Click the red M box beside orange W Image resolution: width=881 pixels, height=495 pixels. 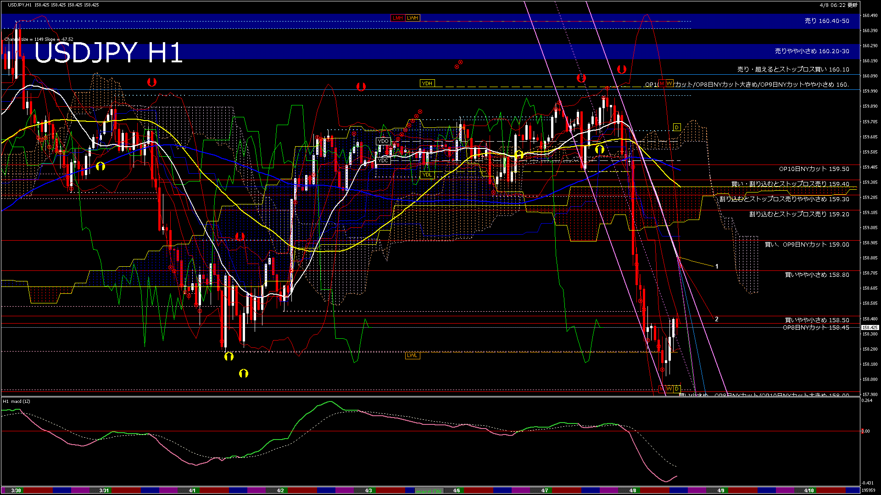coord(662,83)
